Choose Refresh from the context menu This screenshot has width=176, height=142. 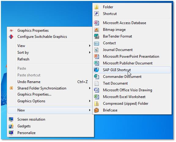tap(23, 59)
